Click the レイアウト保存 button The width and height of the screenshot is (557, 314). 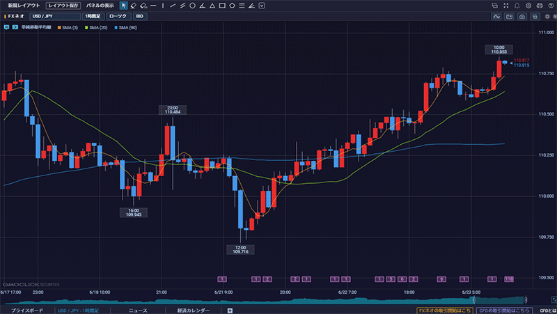[x=58, y=5]
